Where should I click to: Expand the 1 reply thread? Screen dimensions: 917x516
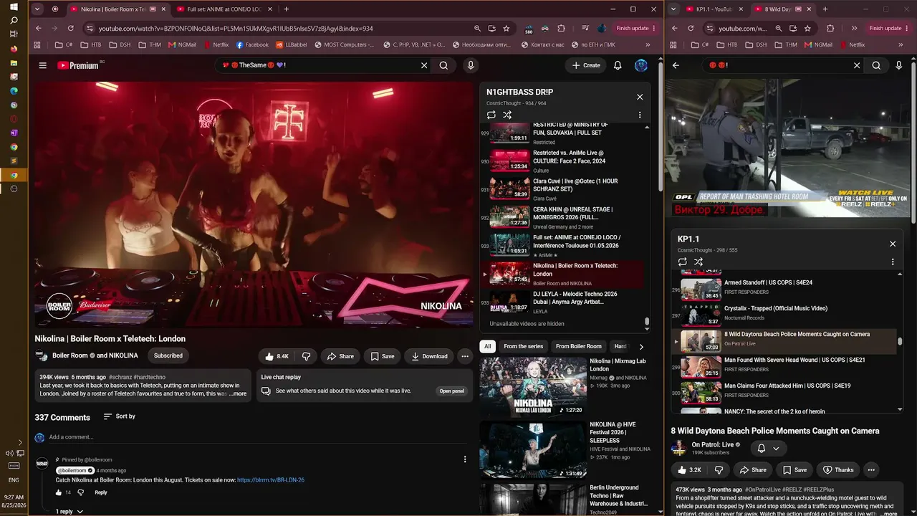[x=69, y=512]
